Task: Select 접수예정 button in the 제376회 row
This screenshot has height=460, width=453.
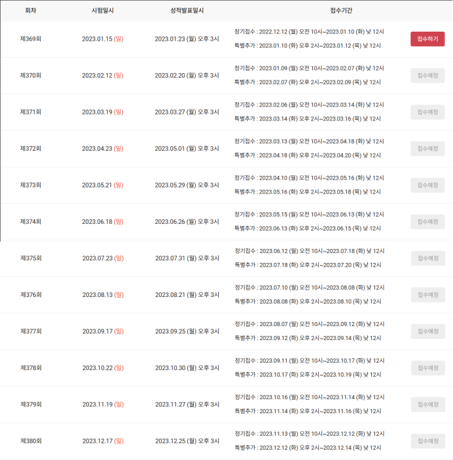Action: click(x=427, y=294)
